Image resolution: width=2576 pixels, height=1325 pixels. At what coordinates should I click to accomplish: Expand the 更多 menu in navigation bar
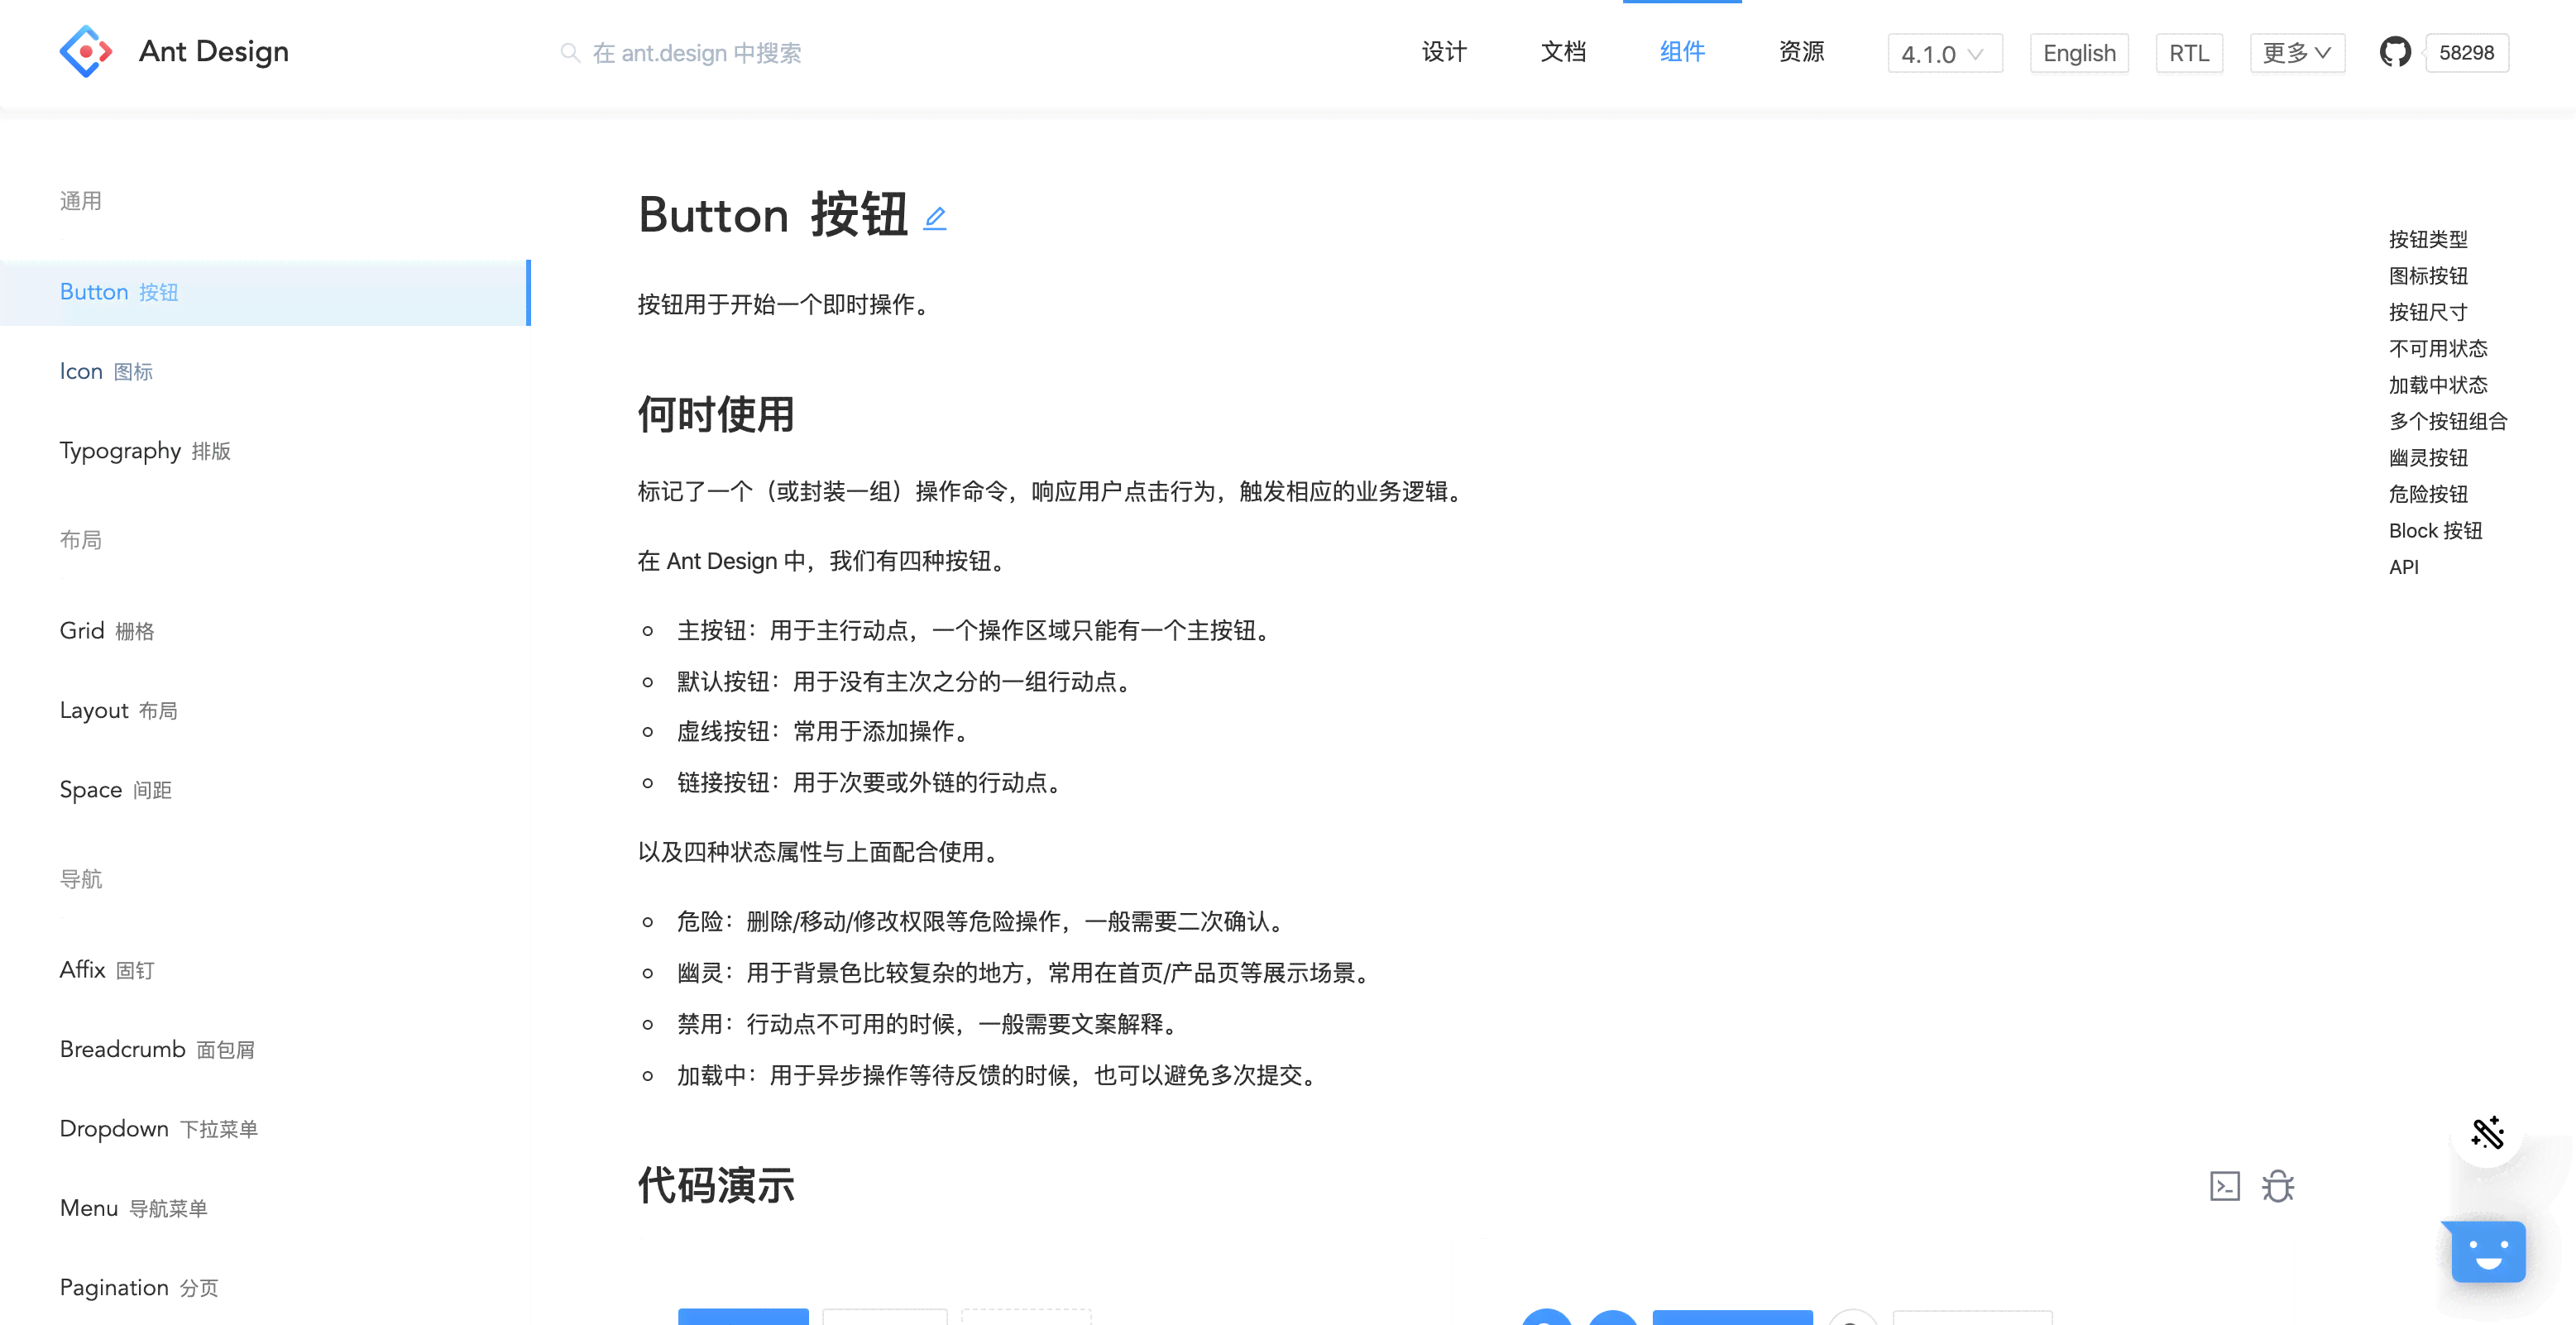click(x=2296, y=54)
